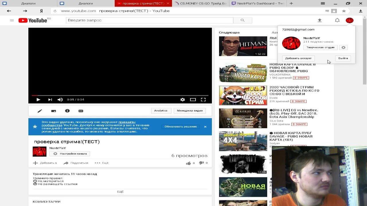Click the pencil edit video icon
This screenshot has height=206, width=367.
[40, 111]
